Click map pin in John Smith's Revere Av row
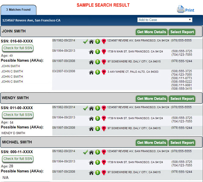Screen dimensions: 203x182 click(104, 42)
